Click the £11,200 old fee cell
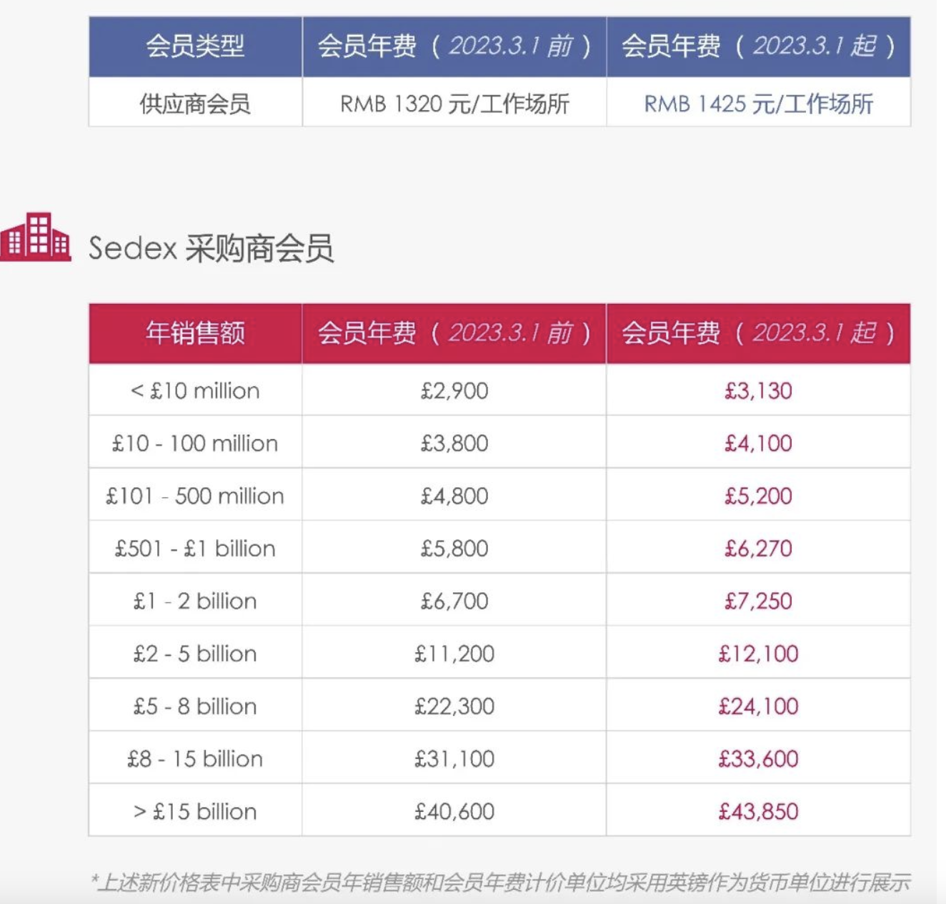The width and height of the screenshot is (946, 904). [x=454, y=654]
